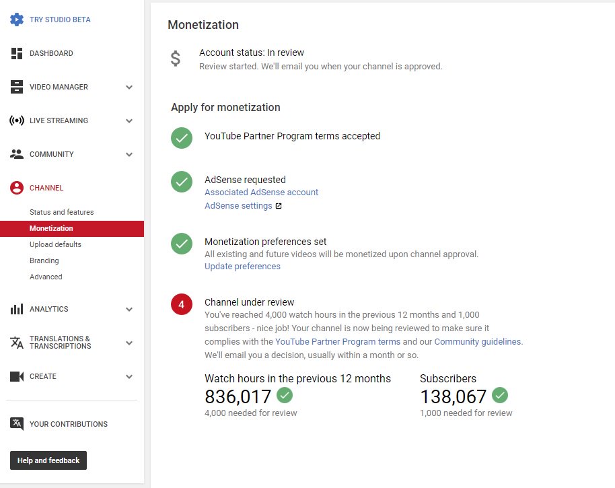615x488 pixels.
Task: Click the 'Subscribers' label
Action: coord(448,378)
